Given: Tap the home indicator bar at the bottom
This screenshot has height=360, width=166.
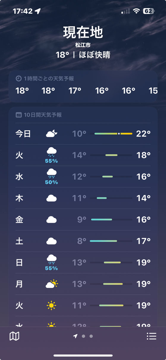Looking at the screenshot, I should (83, 355).
